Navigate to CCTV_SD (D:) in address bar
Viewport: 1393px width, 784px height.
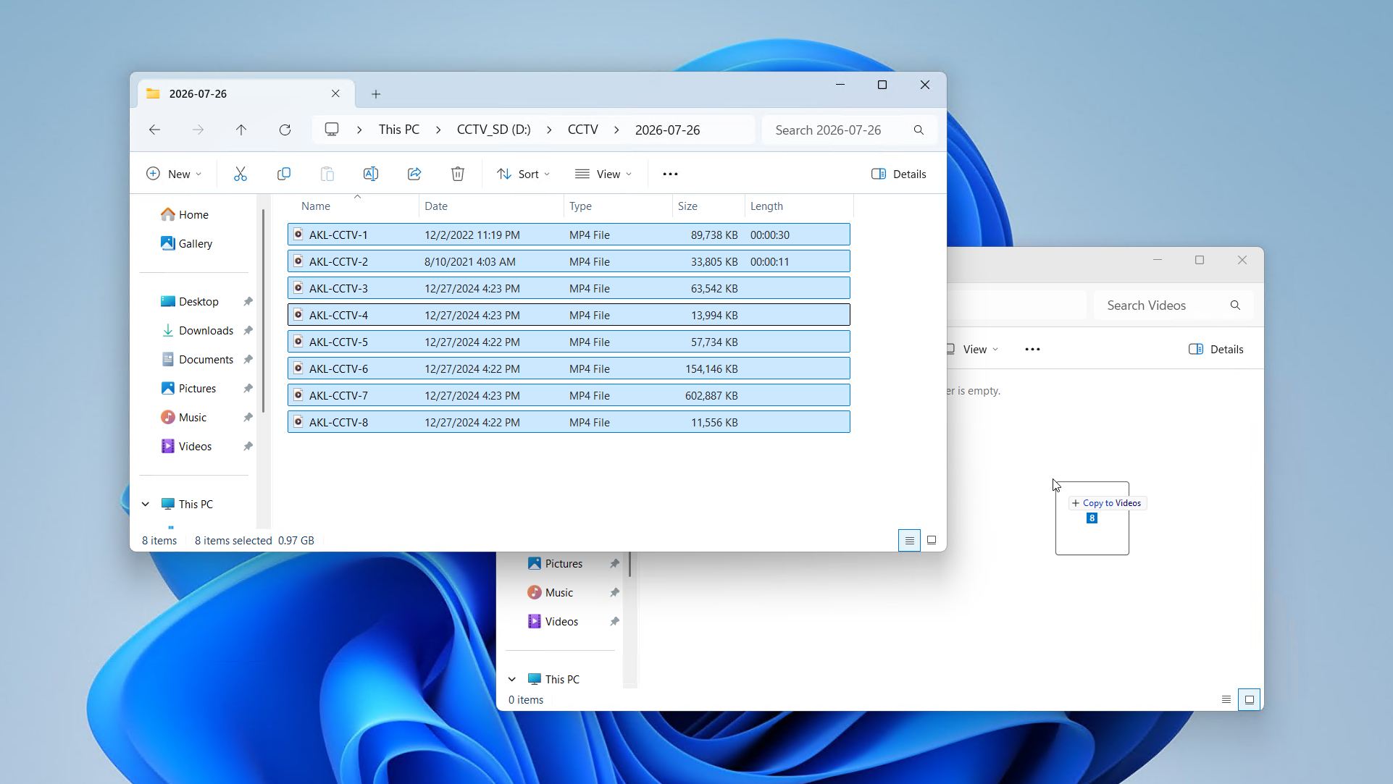[x=494, y=130]
